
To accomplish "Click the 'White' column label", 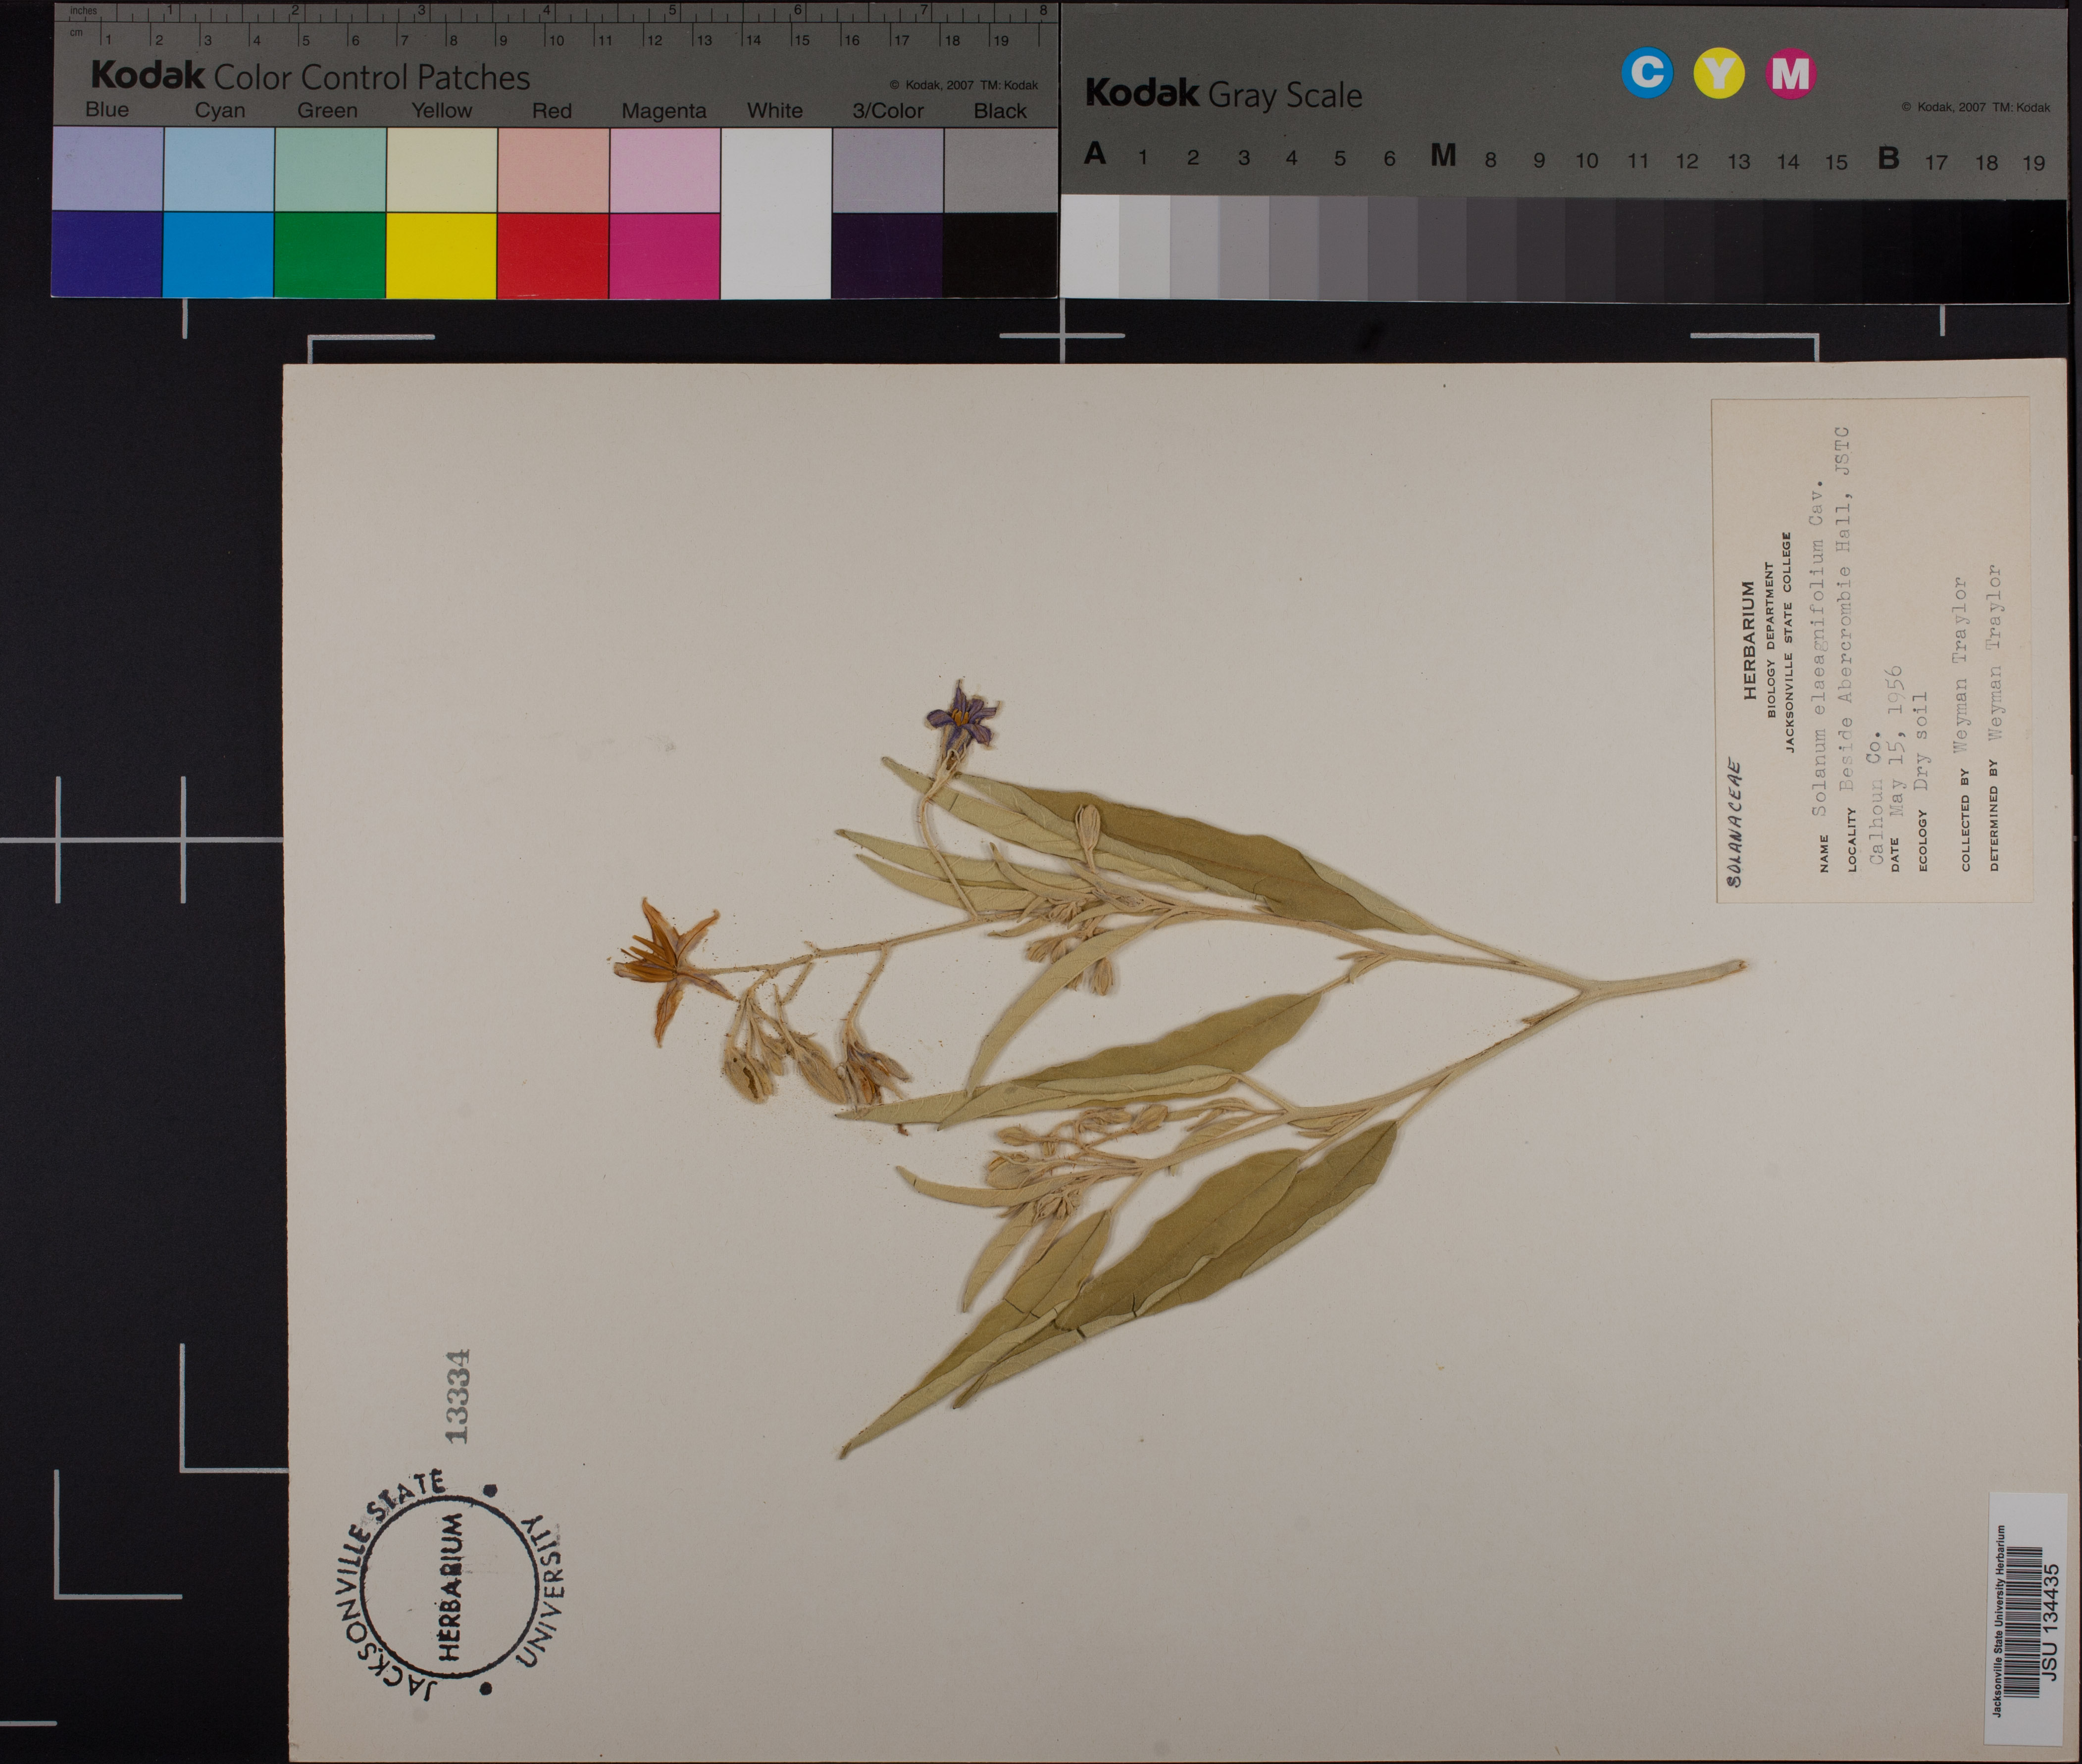I will (774, 110).
